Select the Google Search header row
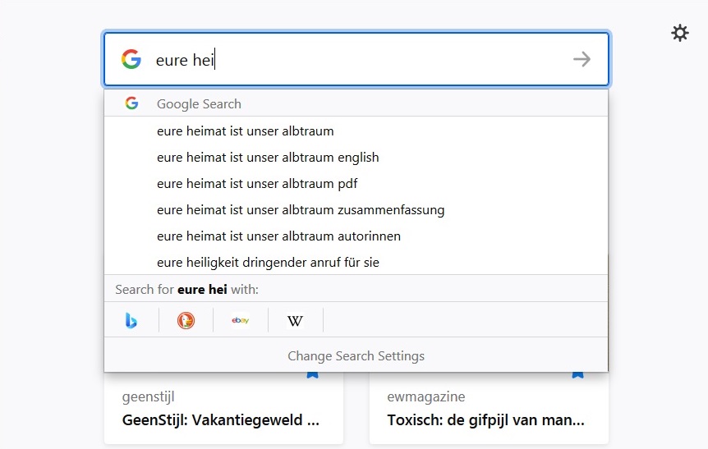This screenshot has height=449, width=708. tap(356, 103)
